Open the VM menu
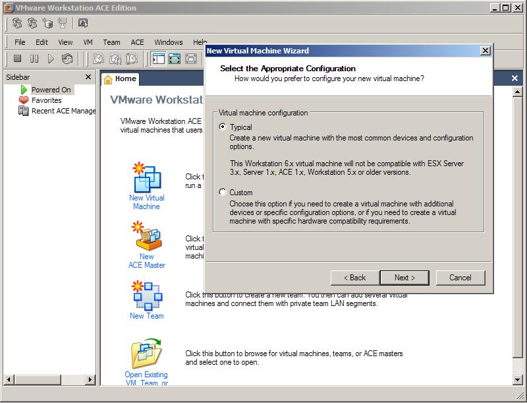The image size is (527, 403). pyautogui.click(x=88, y=42)
